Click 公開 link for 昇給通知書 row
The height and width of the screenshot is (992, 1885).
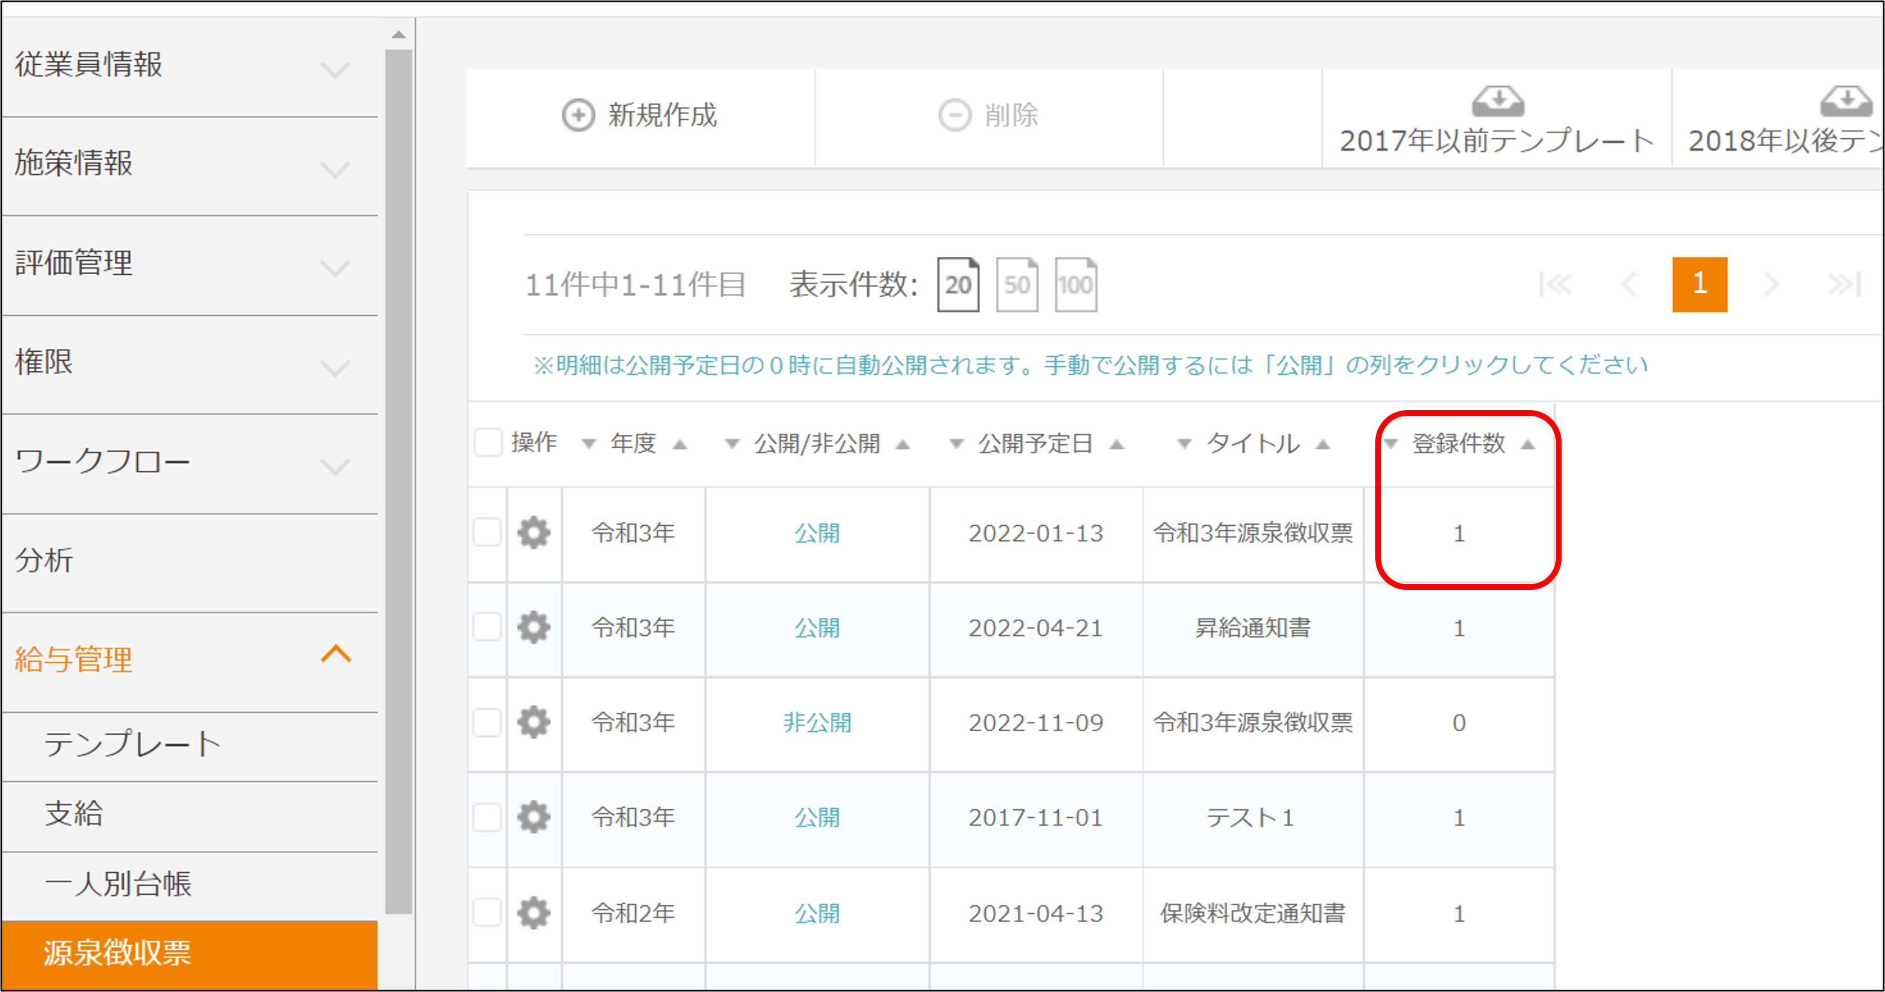pyautogui.click(x=818, y=628)
